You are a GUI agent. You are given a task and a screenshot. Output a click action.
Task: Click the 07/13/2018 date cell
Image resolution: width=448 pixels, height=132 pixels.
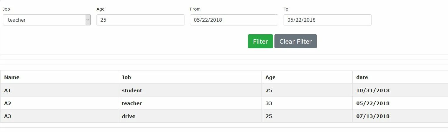373,116
